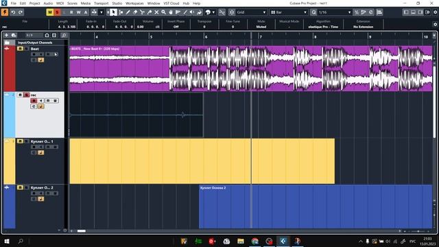Click the bar 7 marker on the ruler
The image size is (439, 247).
(261, 36)
